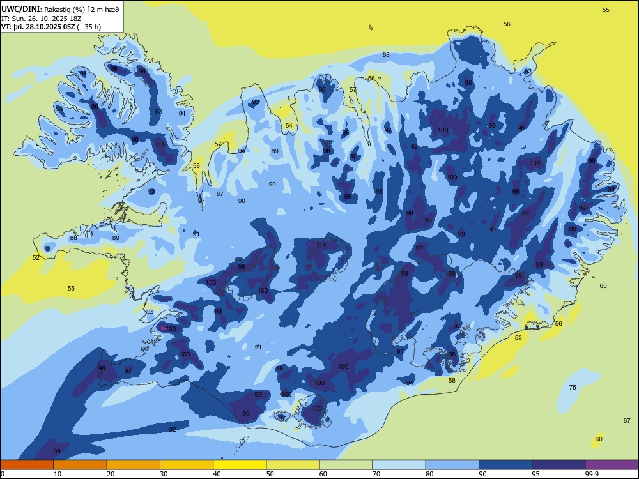
Task: Click the '67' humidity value on the map
Action: point(627,421)
